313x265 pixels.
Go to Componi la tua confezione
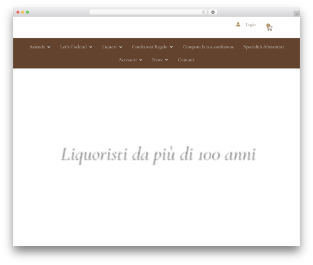(208, 47)
